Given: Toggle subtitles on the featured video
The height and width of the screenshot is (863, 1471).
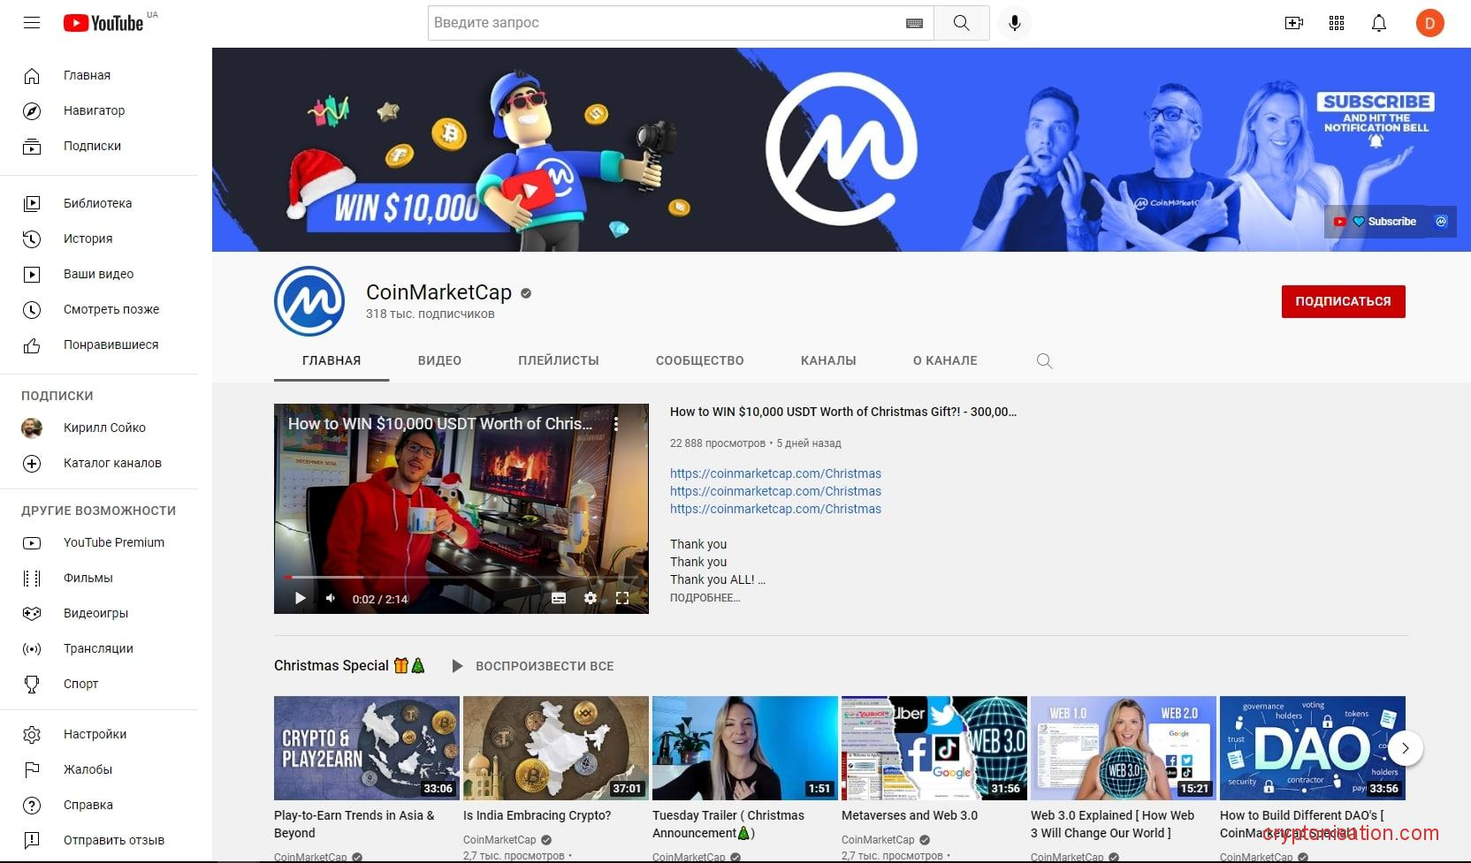Looking at the screenshot, I should [558, 598].
